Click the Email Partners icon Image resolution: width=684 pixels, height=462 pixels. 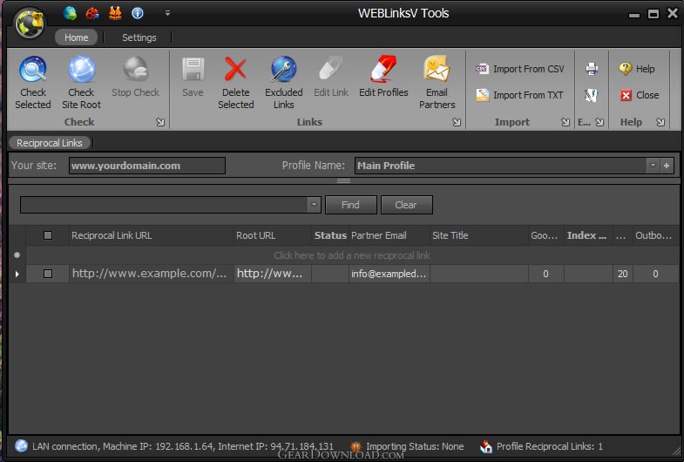click(x=437, y=71)
